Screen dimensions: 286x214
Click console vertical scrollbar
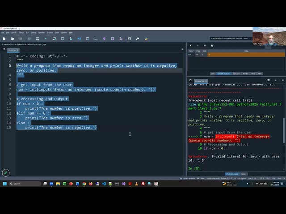[284, 130]
